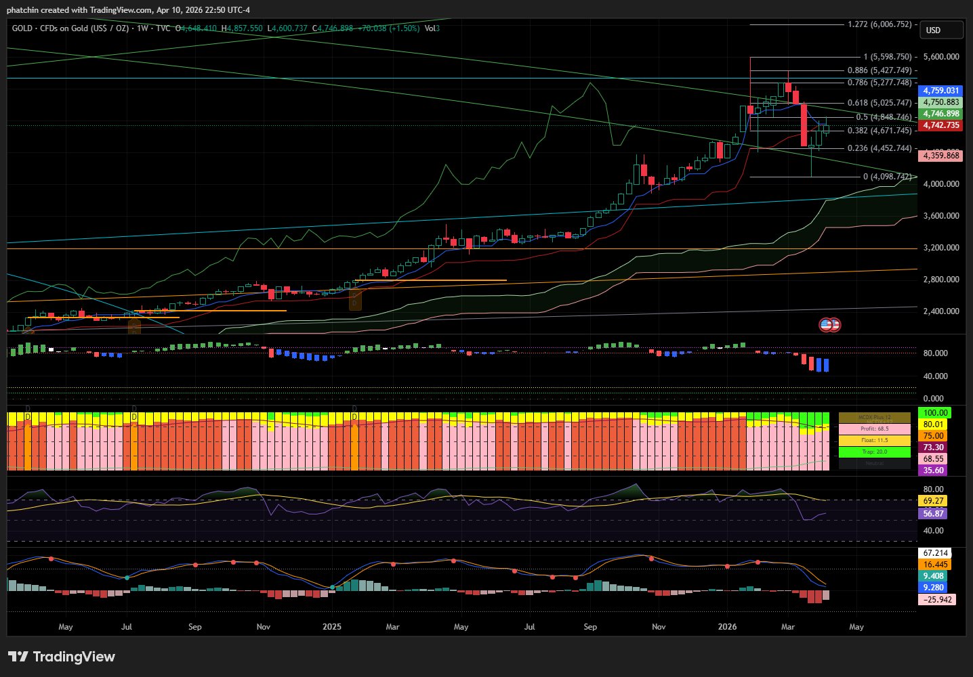Screen dimensions: 973x677
Task: Click the blue 4,759.031 price label
Action: [940, 91]
